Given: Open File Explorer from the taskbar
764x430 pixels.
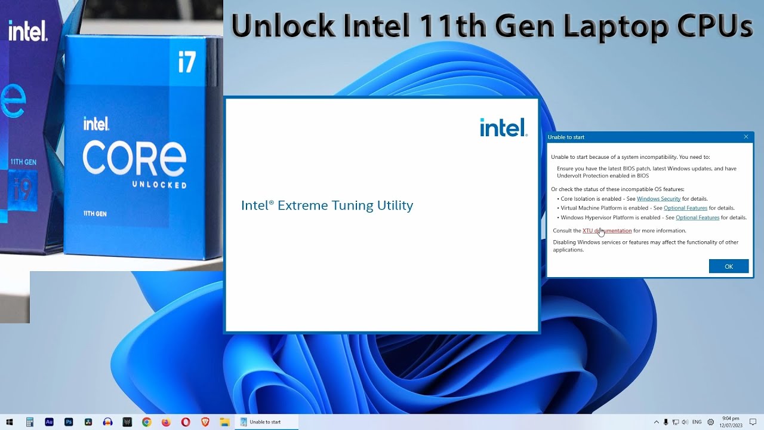Looking at the screenshot, I should [224, 422].
